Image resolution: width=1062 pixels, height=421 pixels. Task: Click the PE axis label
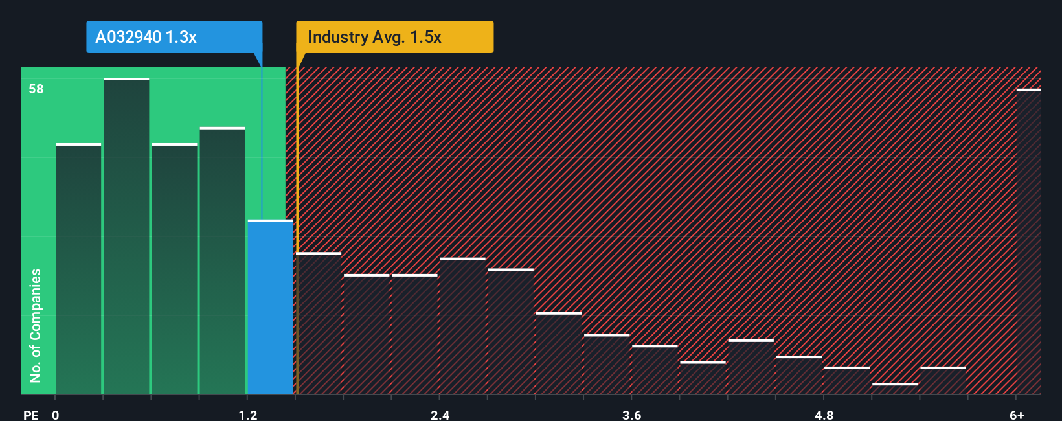[31, 415]
